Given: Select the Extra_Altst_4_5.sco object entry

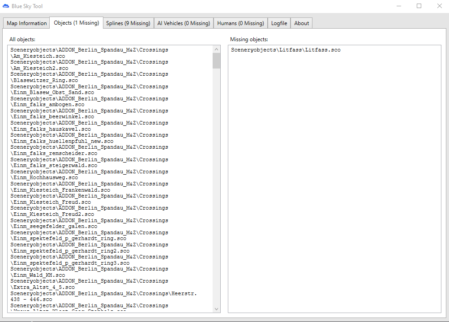Looking at the screenshot, I should coord(43,287).
